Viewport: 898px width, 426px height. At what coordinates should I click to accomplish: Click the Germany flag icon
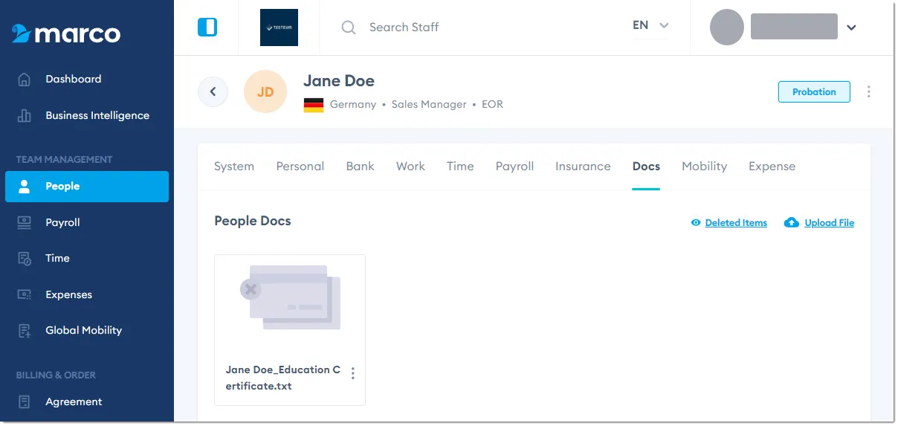pos(314,105)
